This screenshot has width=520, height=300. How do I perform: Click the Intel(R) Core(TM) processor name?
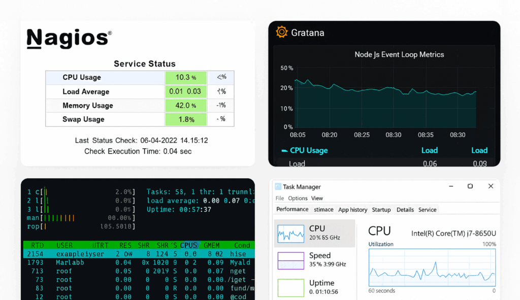(x=453, y=234)
